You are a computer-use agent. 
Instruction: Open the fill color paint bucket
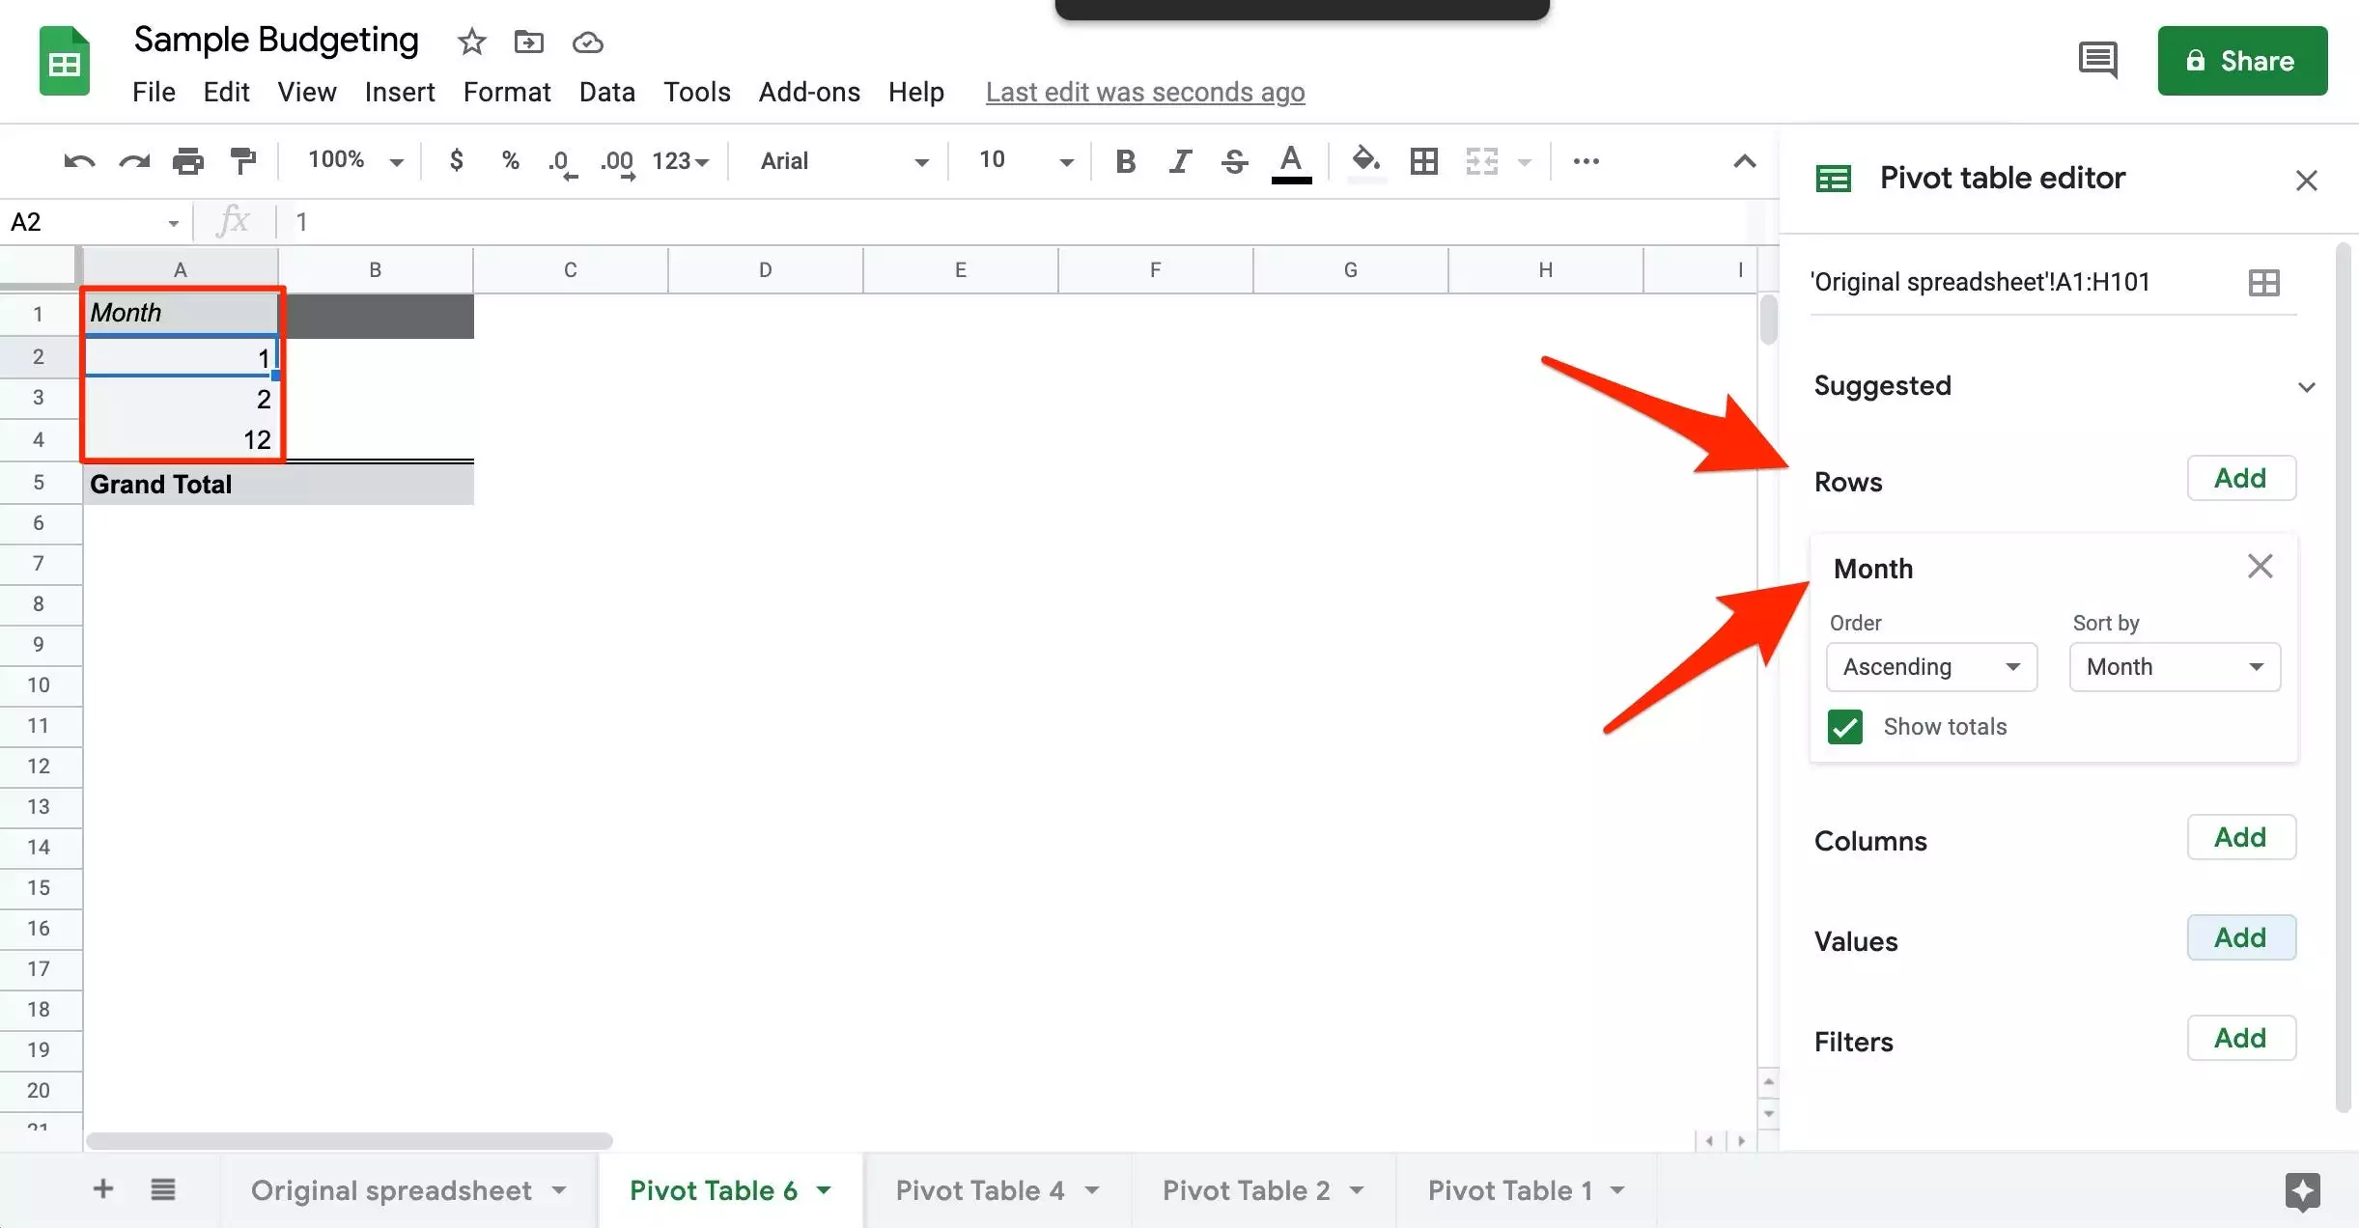(1364, 161)
